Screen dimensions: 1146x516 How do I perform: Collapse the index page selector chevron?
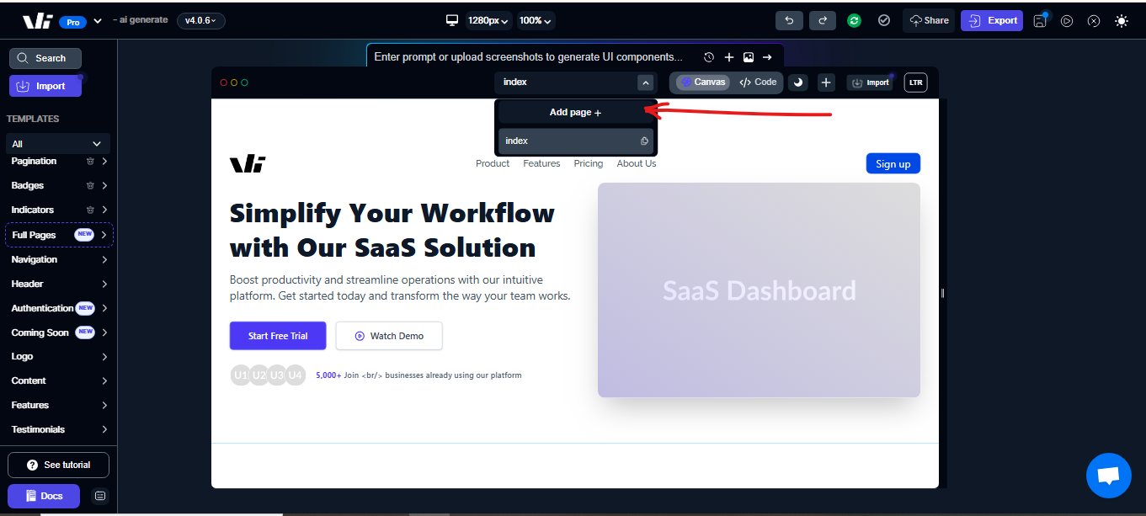pyautogui.click(x=645, y=82)
